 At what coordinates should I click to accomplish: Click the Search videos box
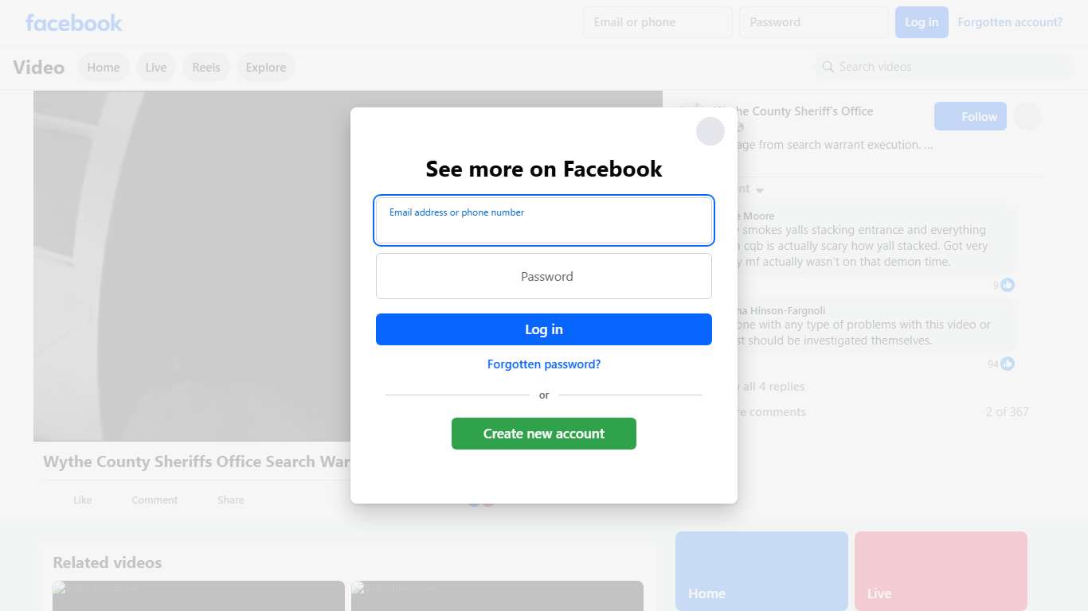coord(944,67)
